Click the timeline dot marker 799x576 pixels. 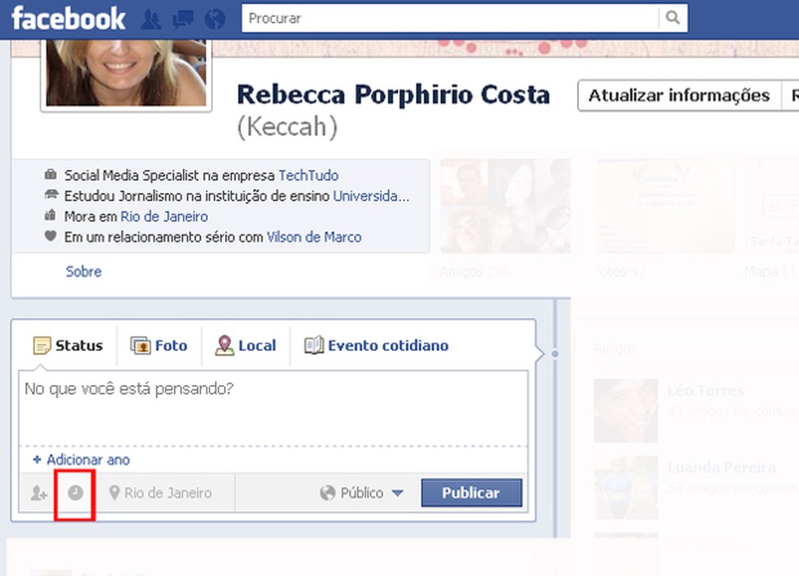pos(555,353)
